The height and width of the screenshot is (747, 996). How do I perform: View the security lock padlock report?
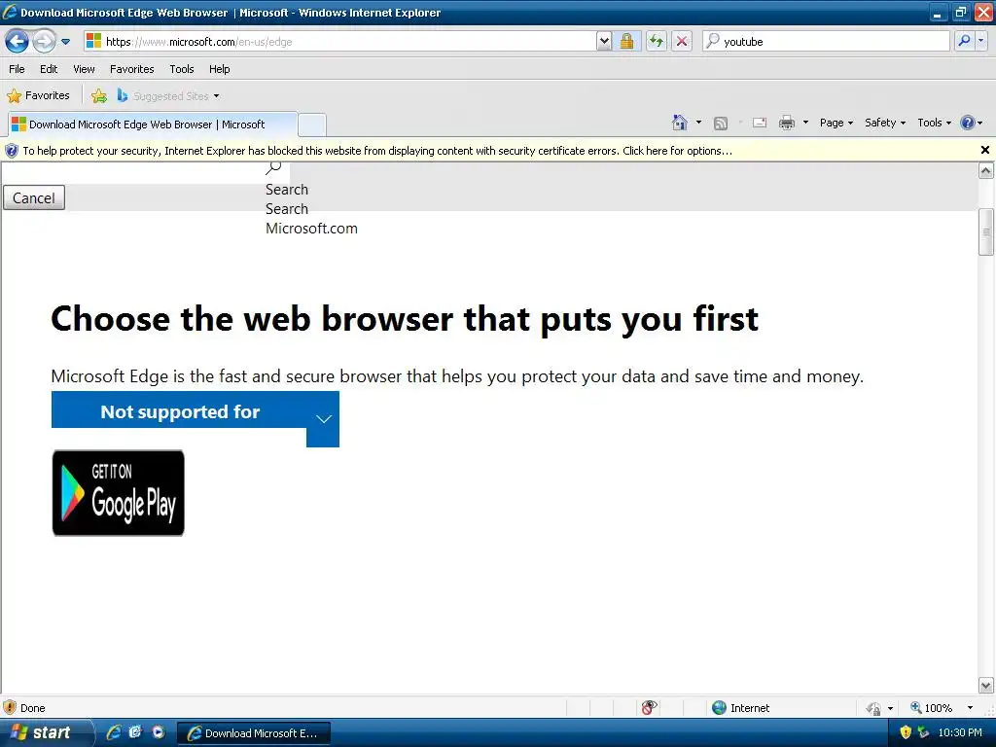[627, 42]
